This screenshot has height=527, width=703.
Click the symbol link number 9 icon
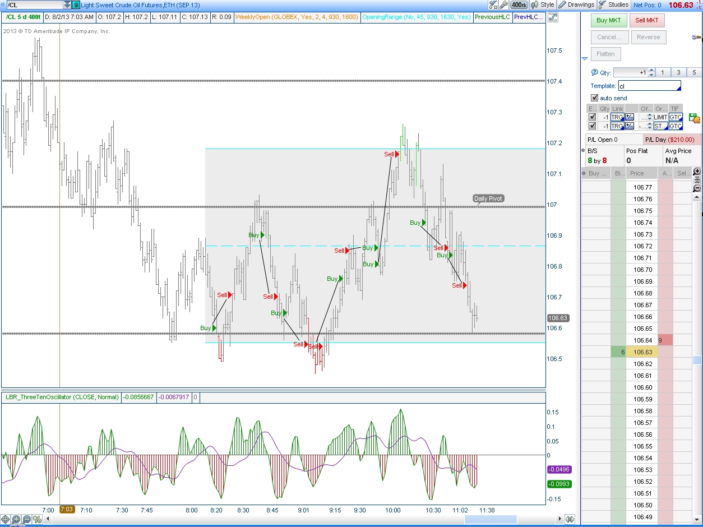tap(76, 4)
